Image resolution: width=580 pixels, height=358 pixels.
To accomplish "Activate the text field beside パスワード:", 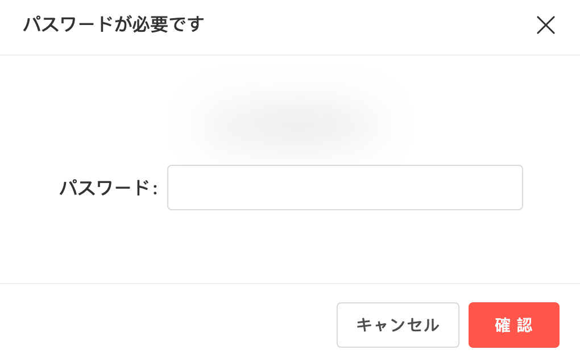I will [345, 188].
